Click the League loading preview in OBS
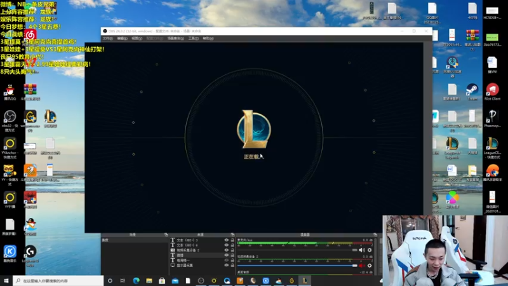Screen dimensions: 508x286 (x=253, y=137)
